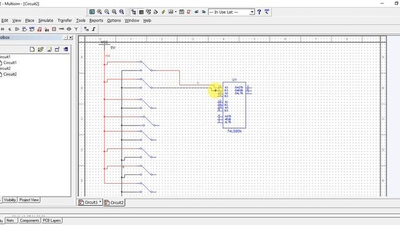Image resolution: width=400 pixels, height=225 pixels.
Task: Open the Window menu
Action: (132, 21)
